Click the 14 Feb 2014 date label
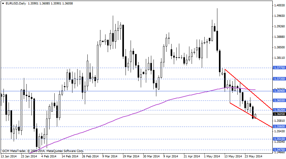The image size is (286, 159). 70,156
